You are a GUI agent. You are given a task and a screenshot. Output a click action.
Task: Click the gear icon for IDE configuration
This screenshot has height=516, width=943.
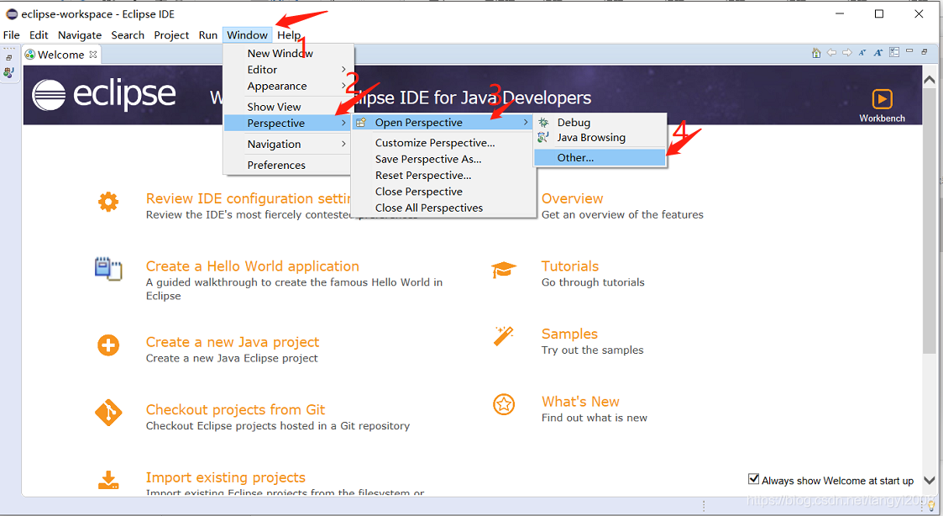tap(108, 202)
